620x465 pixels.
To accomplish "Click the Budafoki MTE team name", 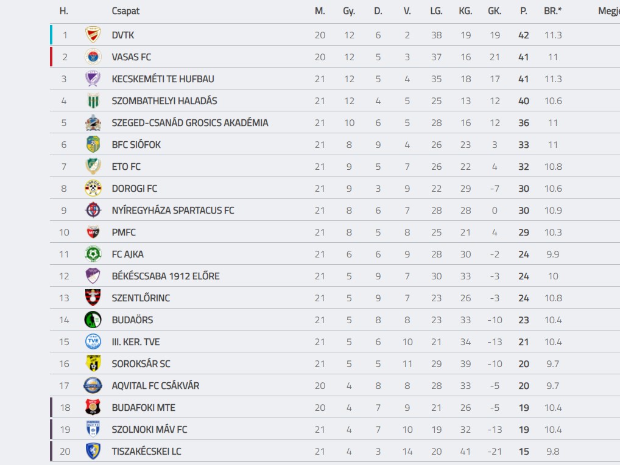I will point(143,408).
